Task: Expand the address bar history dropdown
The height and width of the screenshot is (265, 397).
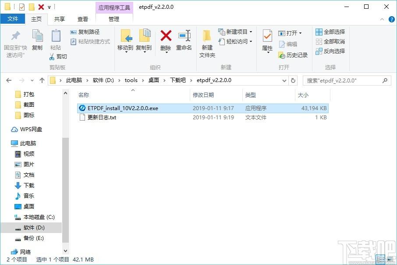Action: (284, 81)
